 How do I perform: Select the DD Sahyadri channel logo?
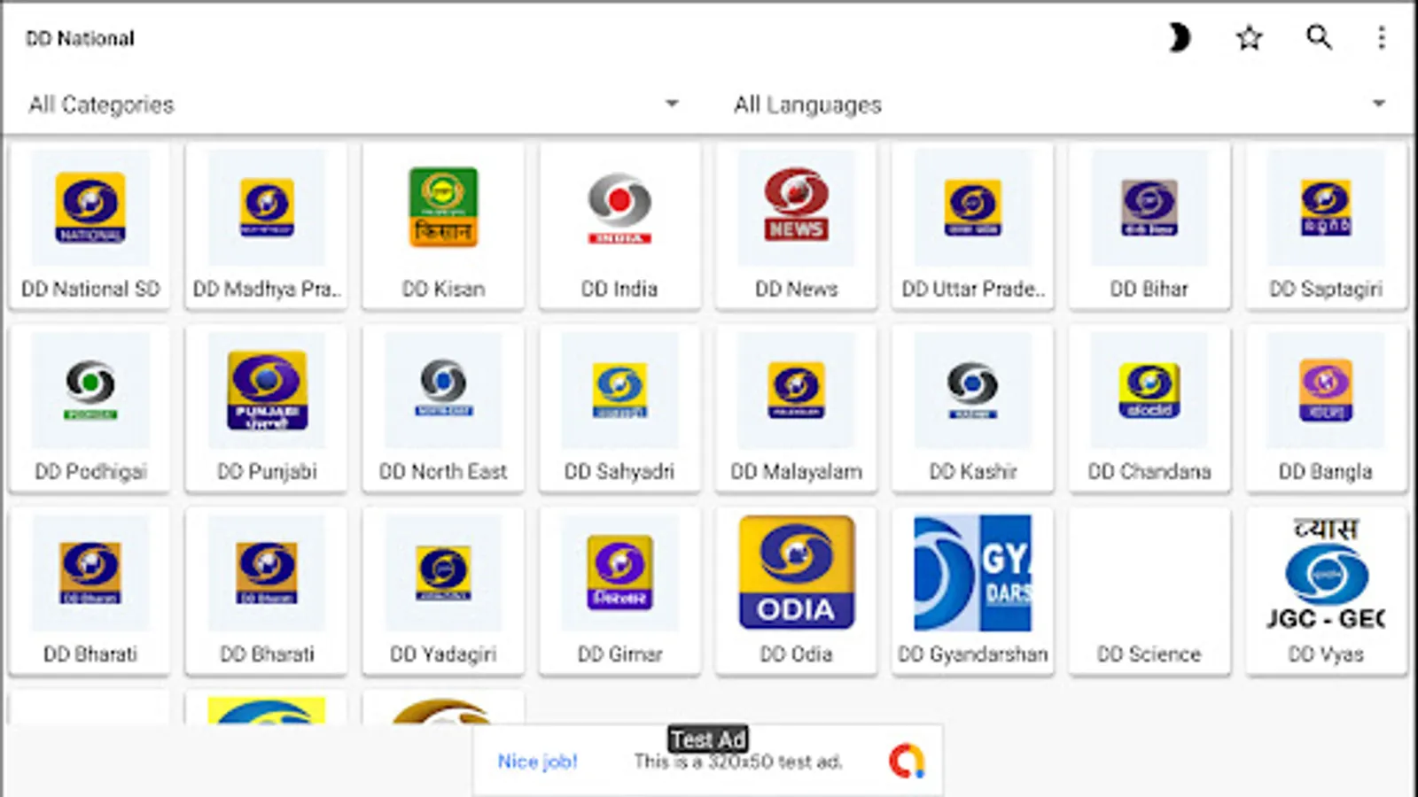619,391
